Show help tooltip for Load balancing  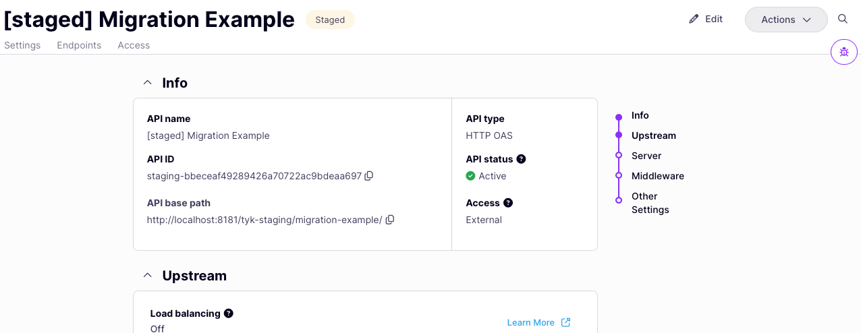tap(229, 313)
